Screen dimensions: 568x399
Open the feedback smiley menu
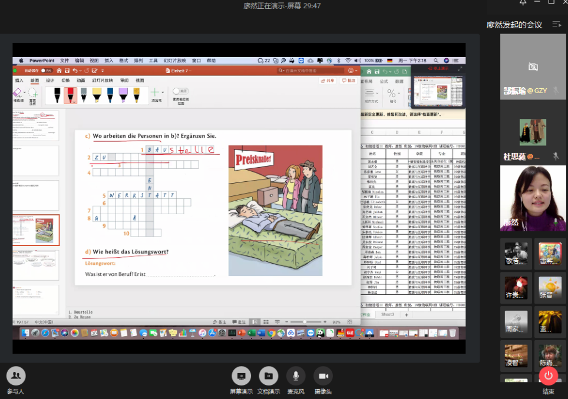coord(352,71)
